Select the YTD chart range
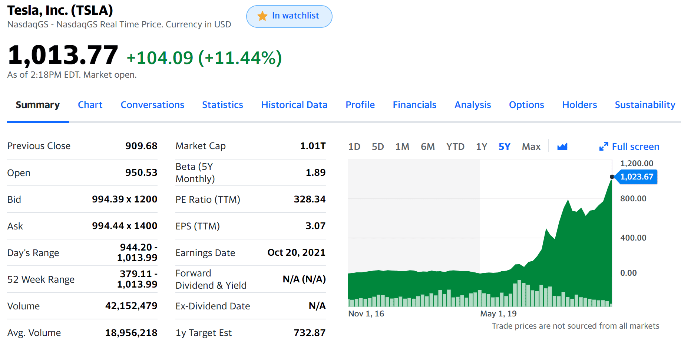Viewport: 681px width, 349px height. click(455, 147)
